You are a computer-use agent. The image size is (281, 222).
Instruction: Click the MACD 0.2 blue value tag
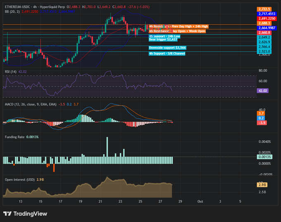click(261, 118)
